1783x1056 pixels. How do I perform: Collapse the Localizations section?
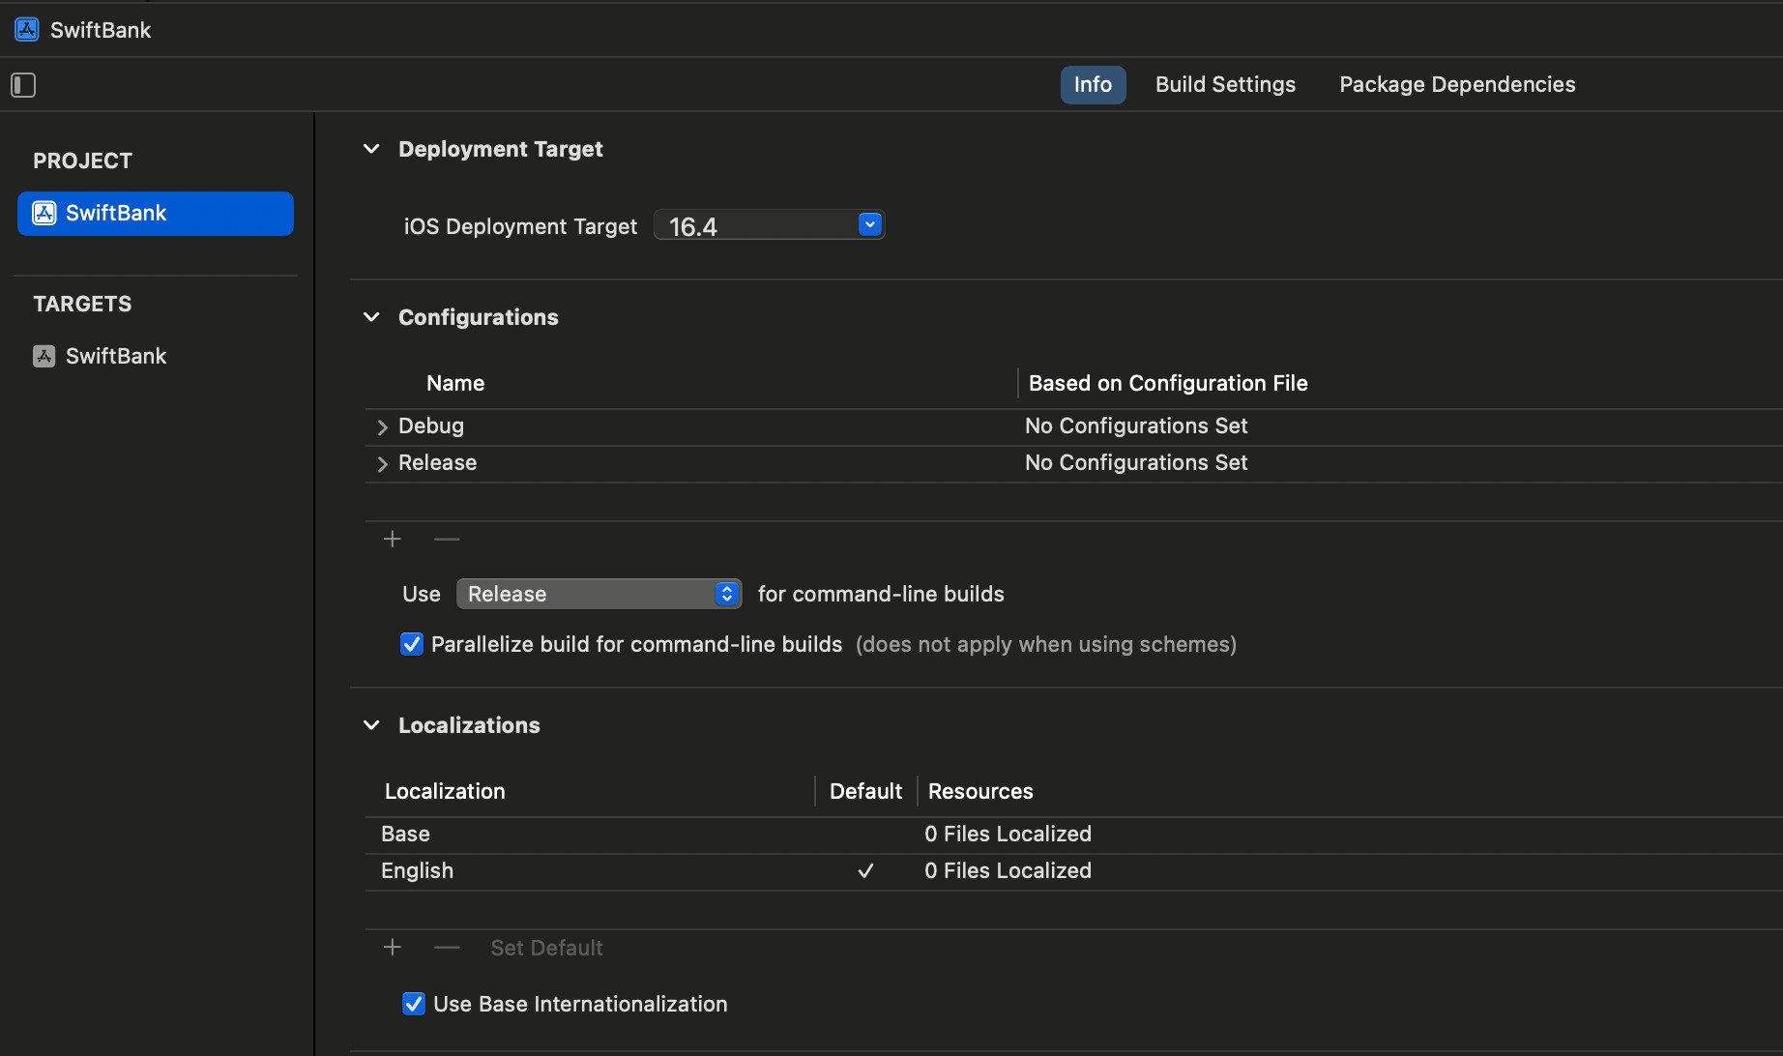pos(371,725)
